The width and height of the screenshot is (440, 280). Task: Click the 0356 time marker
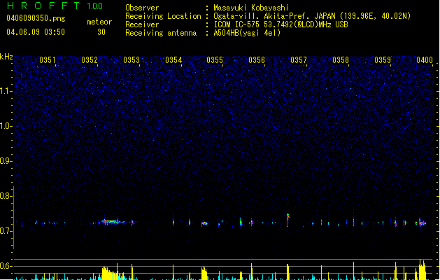tap(257, 60)
